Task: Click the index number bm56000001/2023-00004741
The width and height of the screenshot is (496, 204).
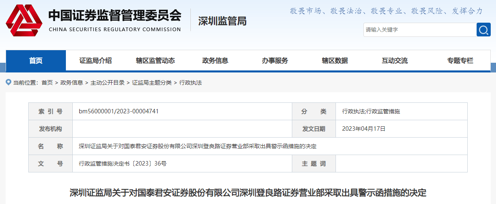Action: [x=118, y=111]
